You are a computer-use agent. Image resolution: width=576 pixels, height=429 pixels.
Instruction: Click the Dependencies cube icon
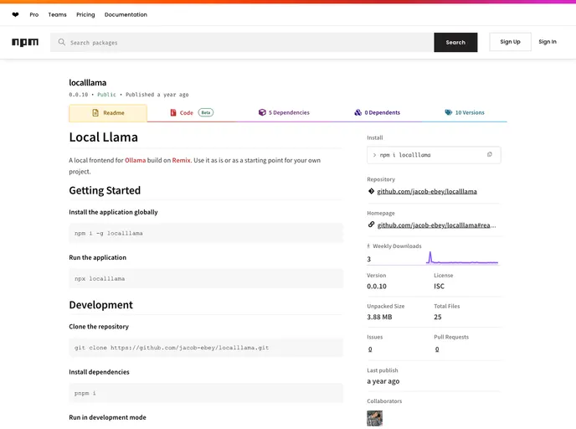point(262,112)
